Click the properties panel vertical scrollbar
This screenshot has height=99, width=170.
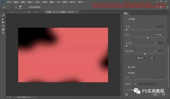click(x=168, y=66)
